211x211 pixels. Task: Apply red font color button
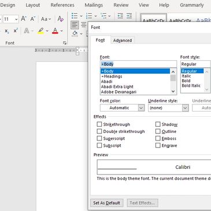(x=55, y=31)
